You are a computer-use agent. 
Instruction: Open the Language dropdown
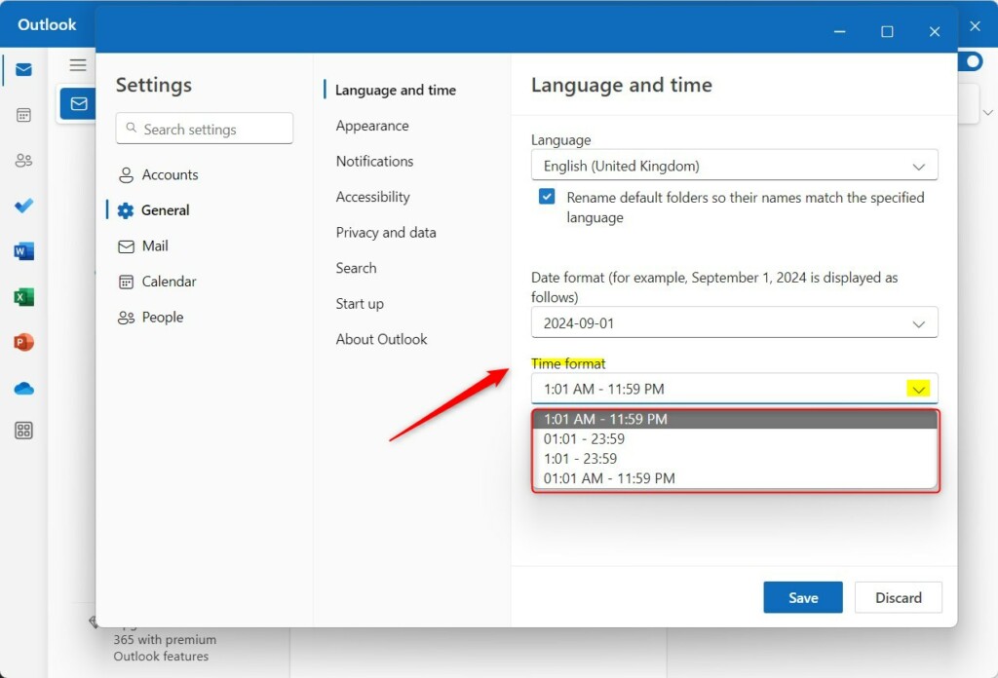[734, 165]
